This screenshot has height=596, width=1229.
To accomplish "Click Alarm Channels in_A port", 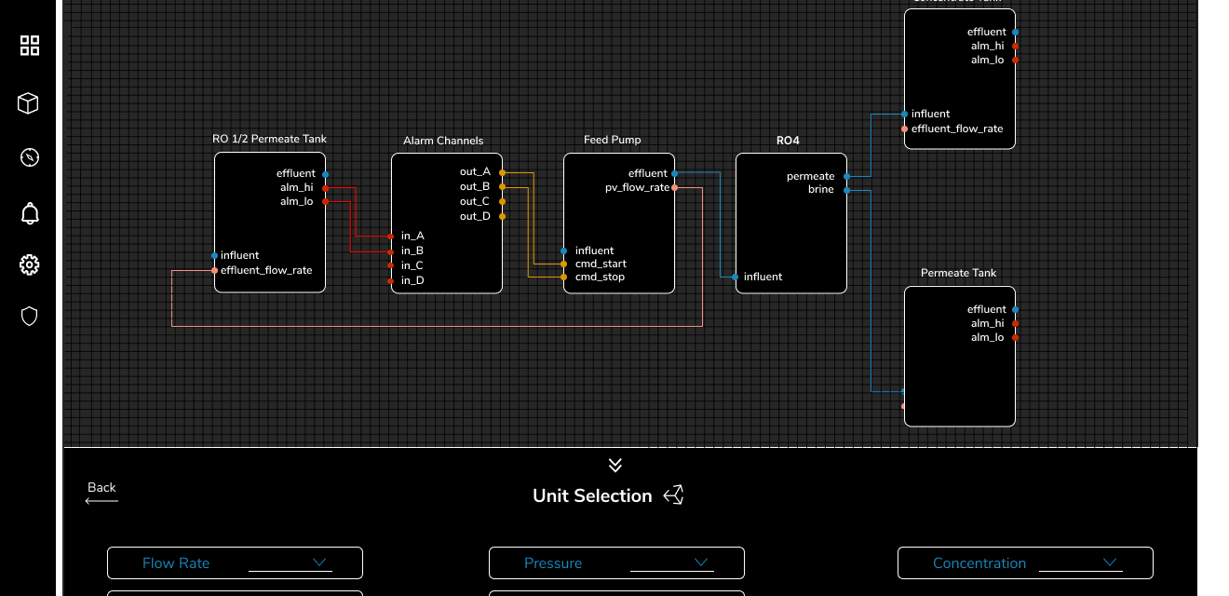I will coord(391,237).
